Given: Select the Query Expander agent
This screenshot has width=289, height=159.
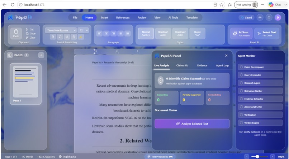Looking at the screenshot, I should [x=260, y=75].
